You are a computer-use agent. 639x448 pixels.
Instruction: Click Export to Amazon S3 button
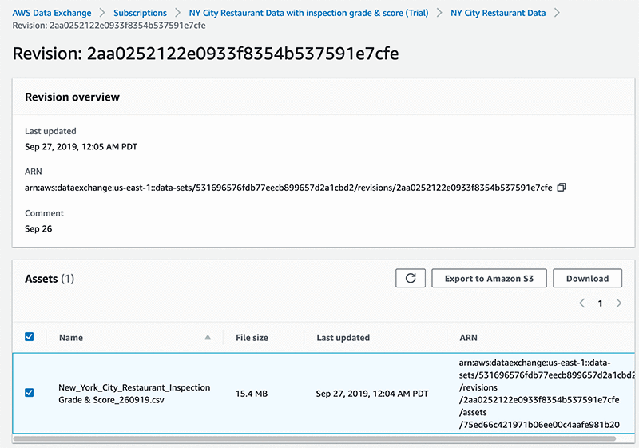(x=489, y=278)
